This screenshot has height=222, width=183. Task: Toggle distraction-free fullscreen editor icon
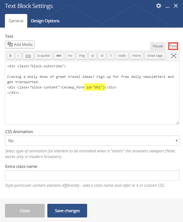(174, 56)
